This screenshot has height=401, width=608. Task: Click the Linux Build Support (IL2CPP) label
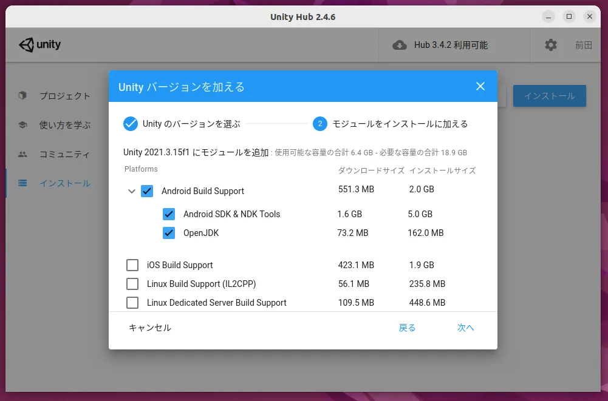point(201,283)
